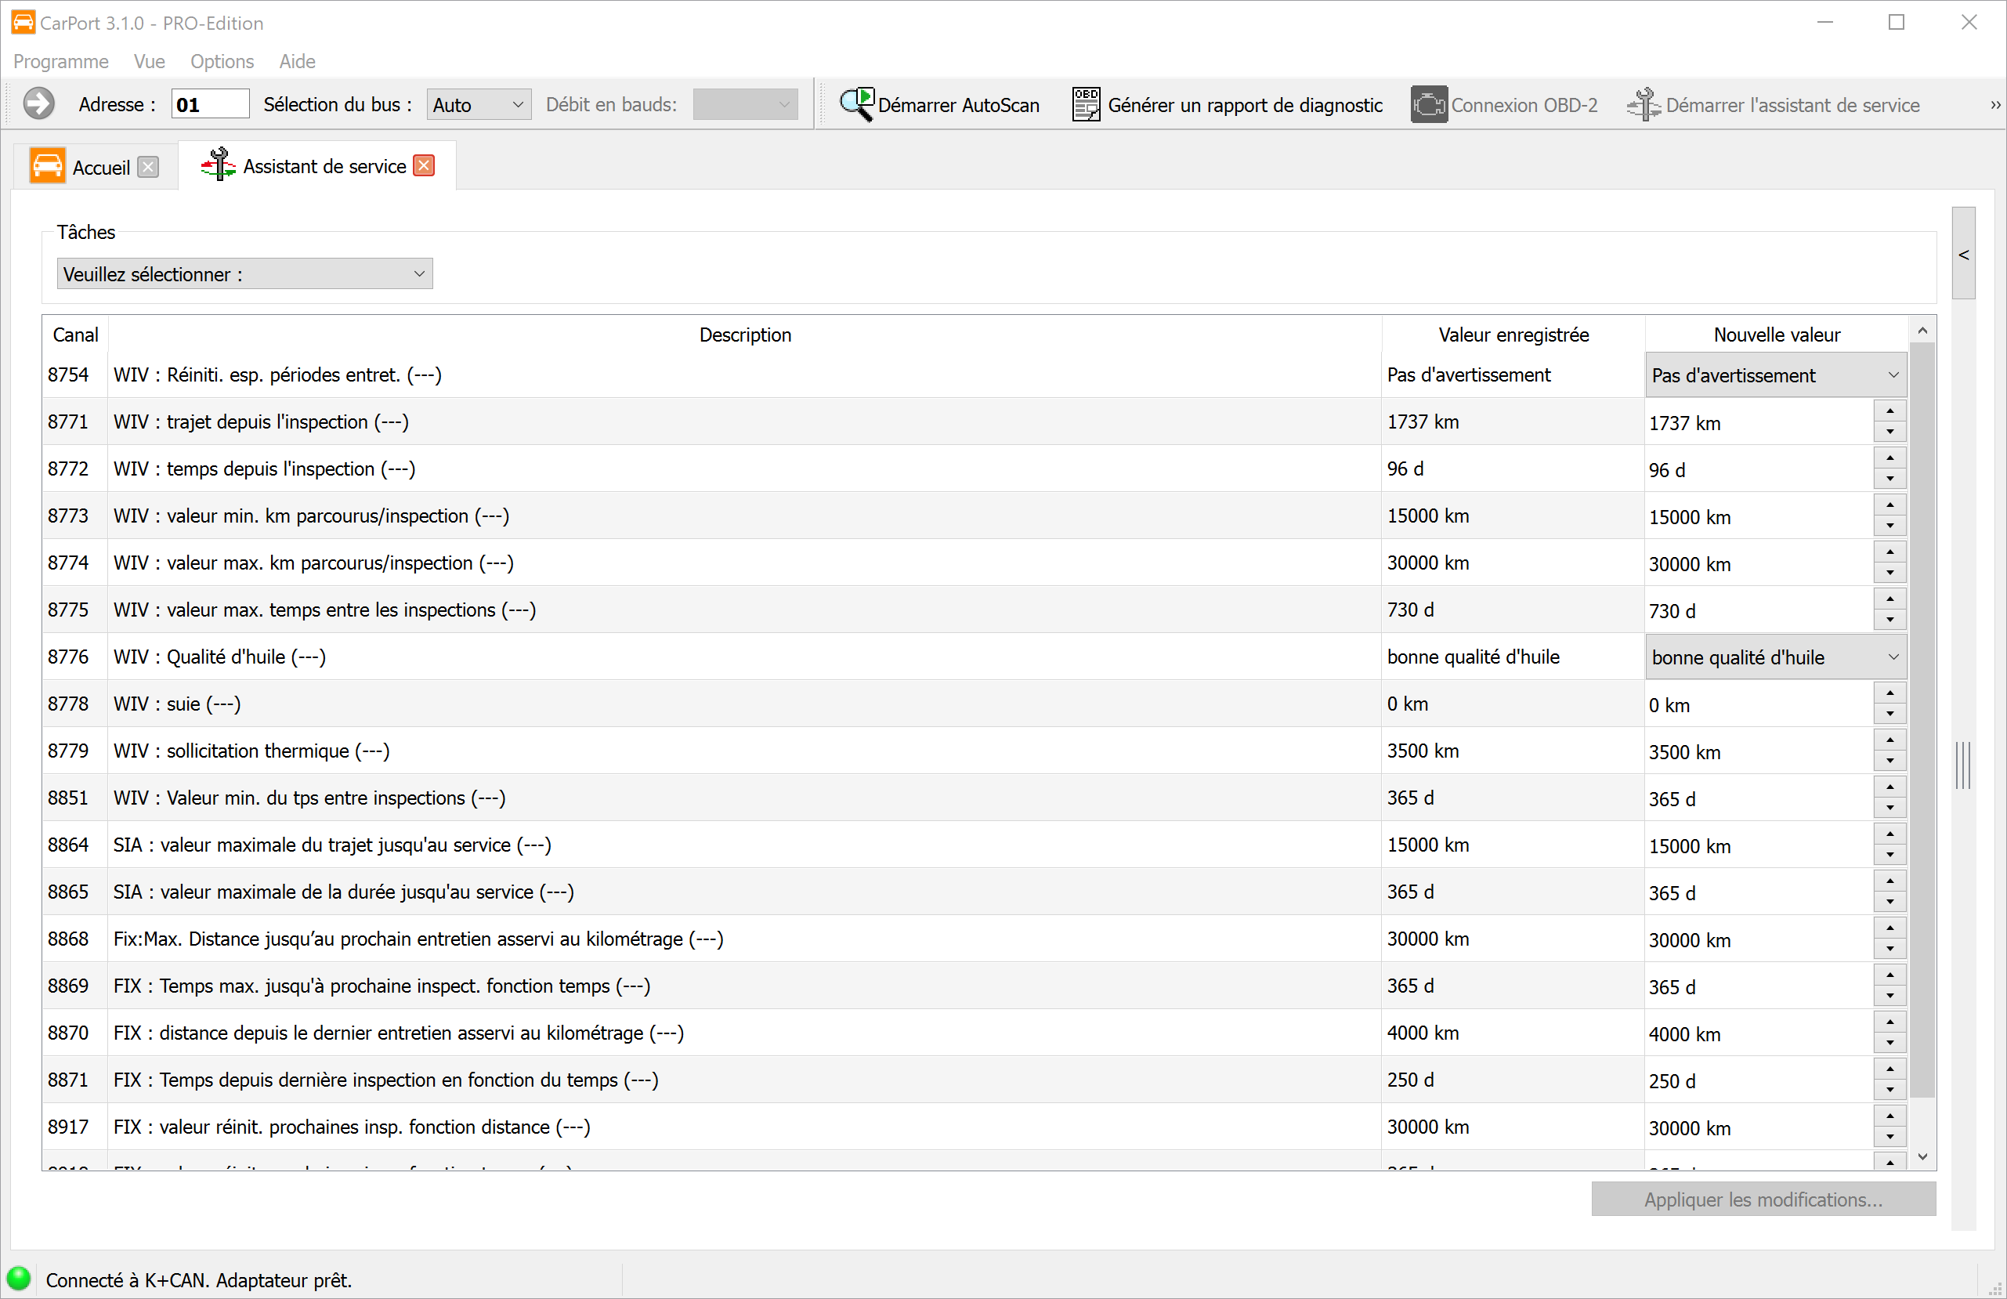Decrease the 730 d value with down arrow
Image resolution: width=2007 pixels, height=1299 pixels.
pos(1889,620)
